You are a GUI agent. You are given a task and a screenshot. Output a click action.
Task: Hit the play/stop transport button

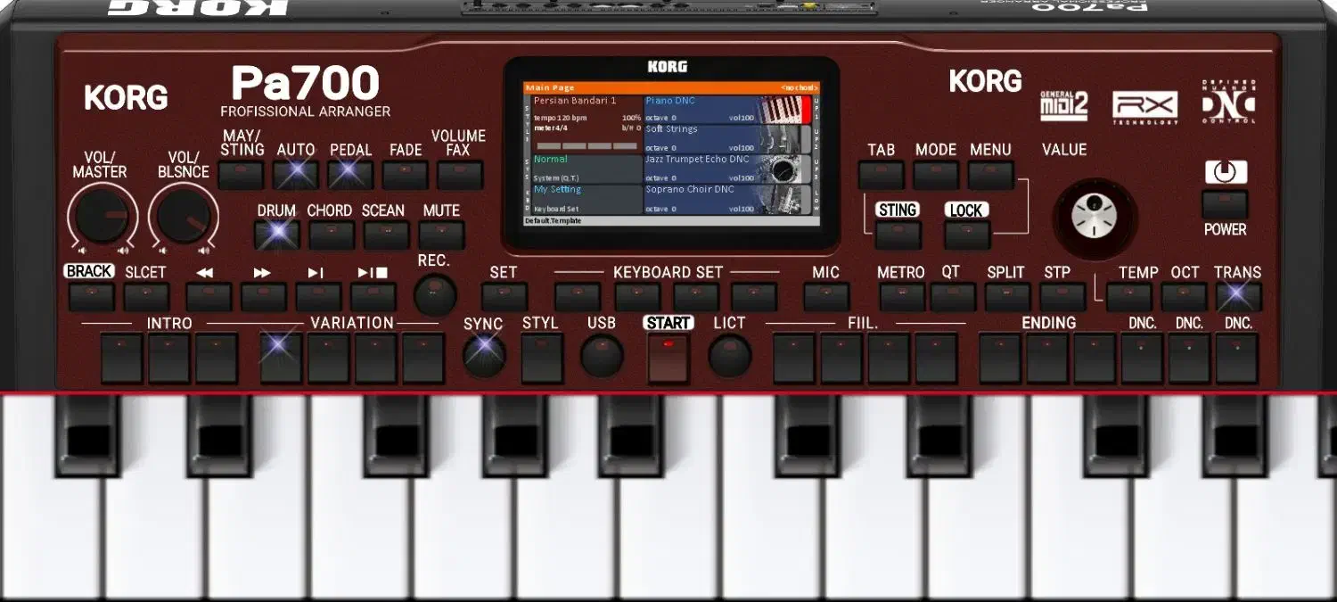[x=373, y=297]
